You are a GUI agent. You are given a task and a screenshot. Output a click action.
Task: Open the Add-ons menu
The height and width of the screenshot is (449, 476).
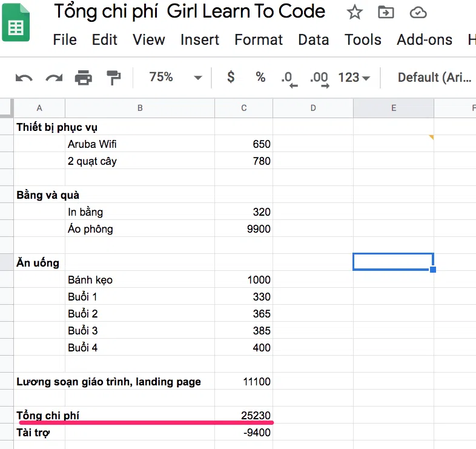pyautogui.click(x=425, y=40)
